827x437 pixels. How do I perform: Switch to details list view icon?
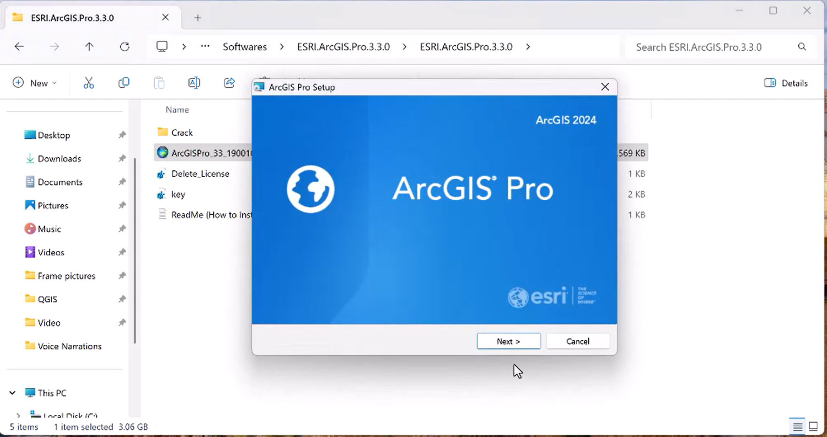[x=797, y=427]
